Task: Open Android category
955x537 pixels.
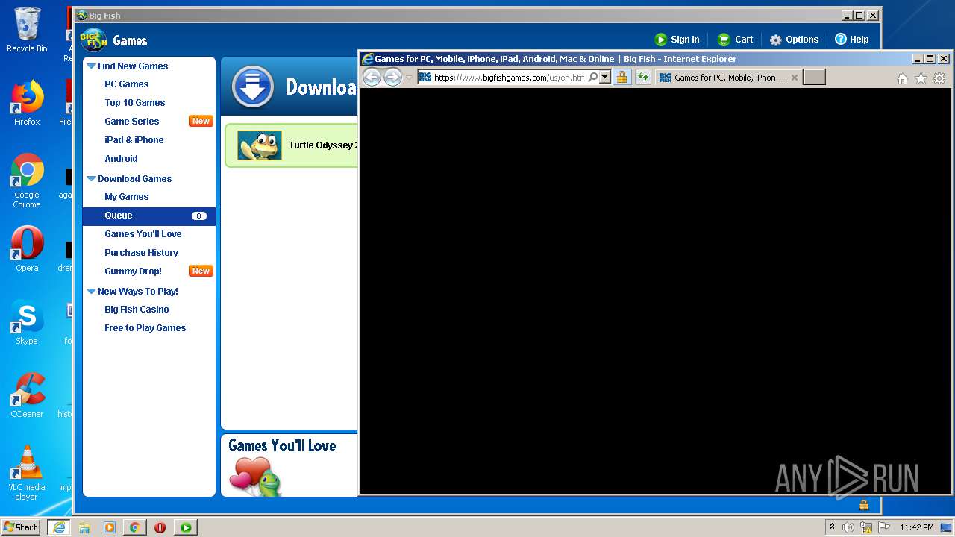Action: tap(121, 159)
